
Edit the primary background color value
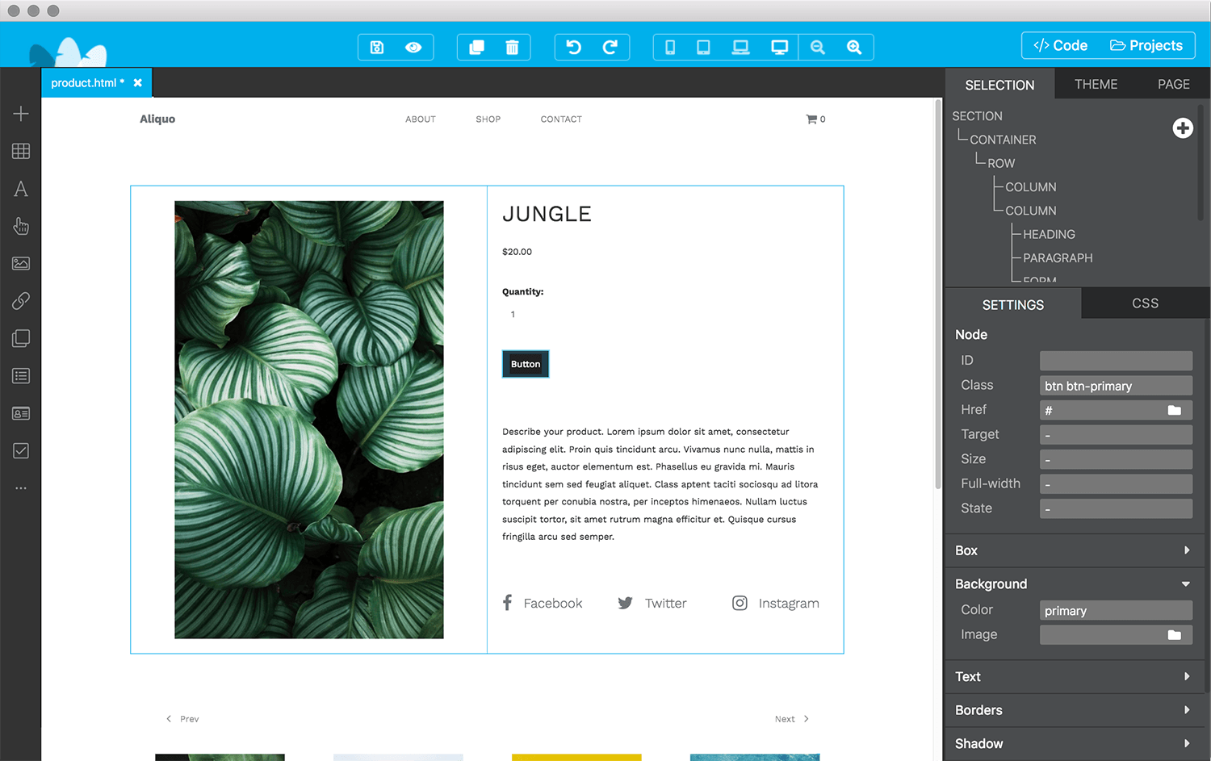point(1116,610)
